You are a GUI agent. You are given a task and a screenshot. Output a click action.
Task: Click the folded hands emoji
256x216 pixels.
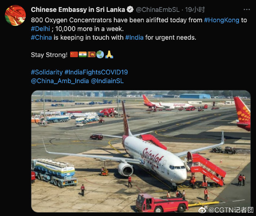click(x=109, y=54)
